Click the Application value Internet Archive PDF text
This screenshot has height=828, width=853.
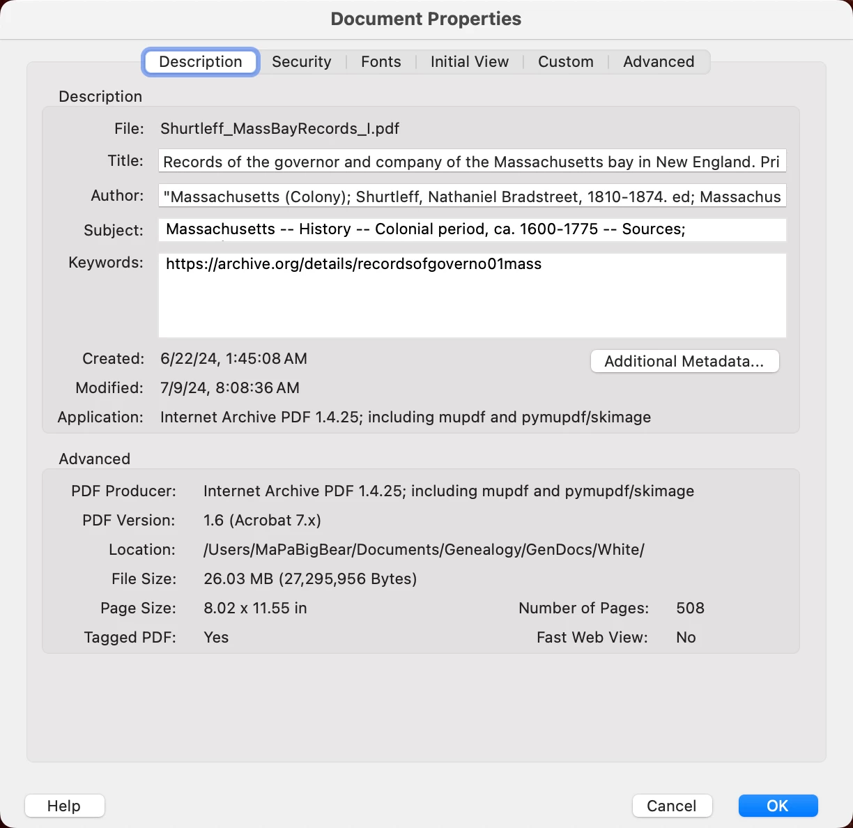point(406,417)
